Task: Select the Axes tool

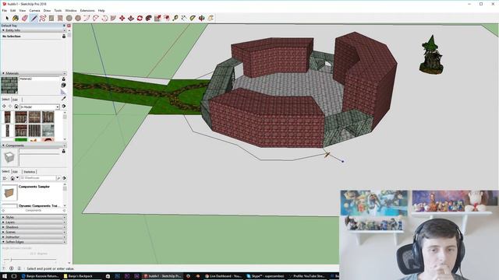Action: click(x=202, y=19)
